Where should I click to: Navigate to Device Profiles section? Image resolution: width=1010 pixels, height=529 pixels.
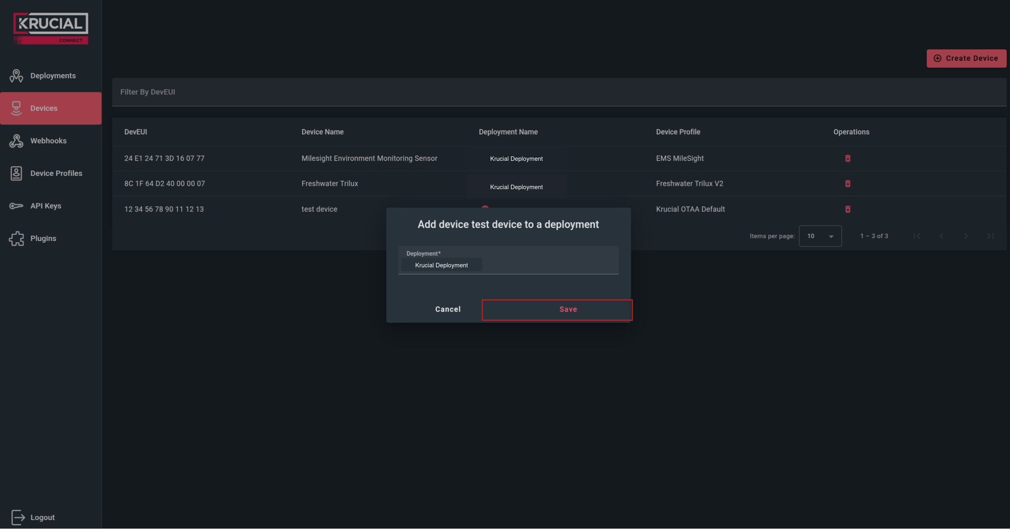[16, 173]
